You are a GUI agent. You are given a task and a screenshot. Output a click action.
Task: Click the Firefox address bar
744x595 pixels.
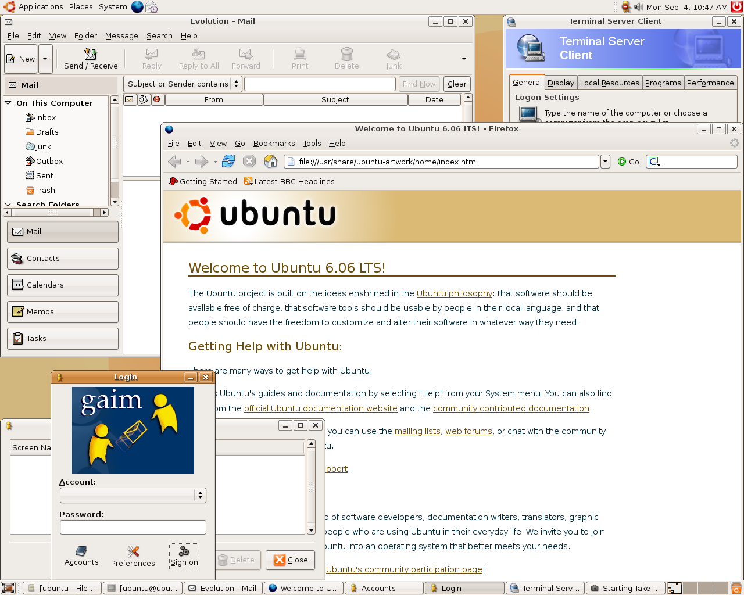(442, 162)
